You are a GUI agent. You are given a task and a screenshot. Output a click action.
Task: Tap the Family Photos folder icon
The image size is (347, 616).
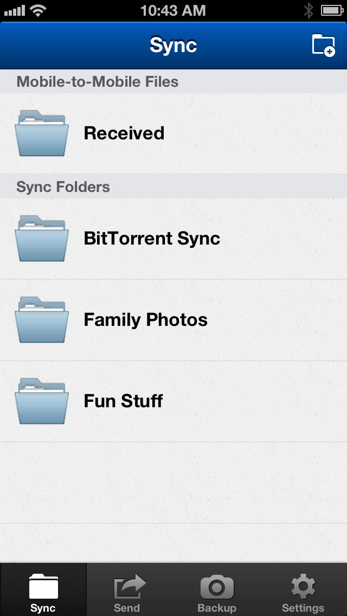point(42,320)
